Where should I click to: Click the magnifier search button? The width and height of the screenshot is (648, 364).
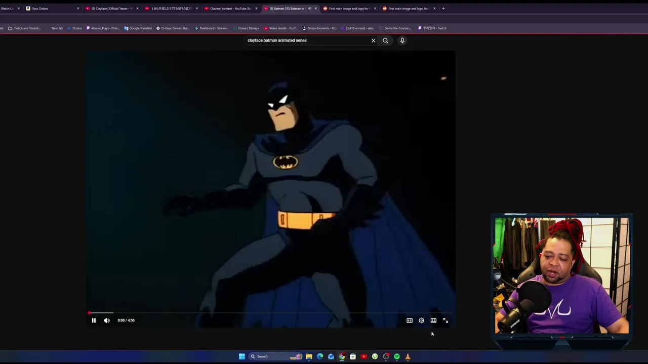pyautogui.click(x=385, y=40)
